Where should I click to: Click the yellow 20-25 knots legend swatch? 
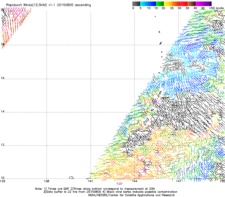click(x=168, y=4)
